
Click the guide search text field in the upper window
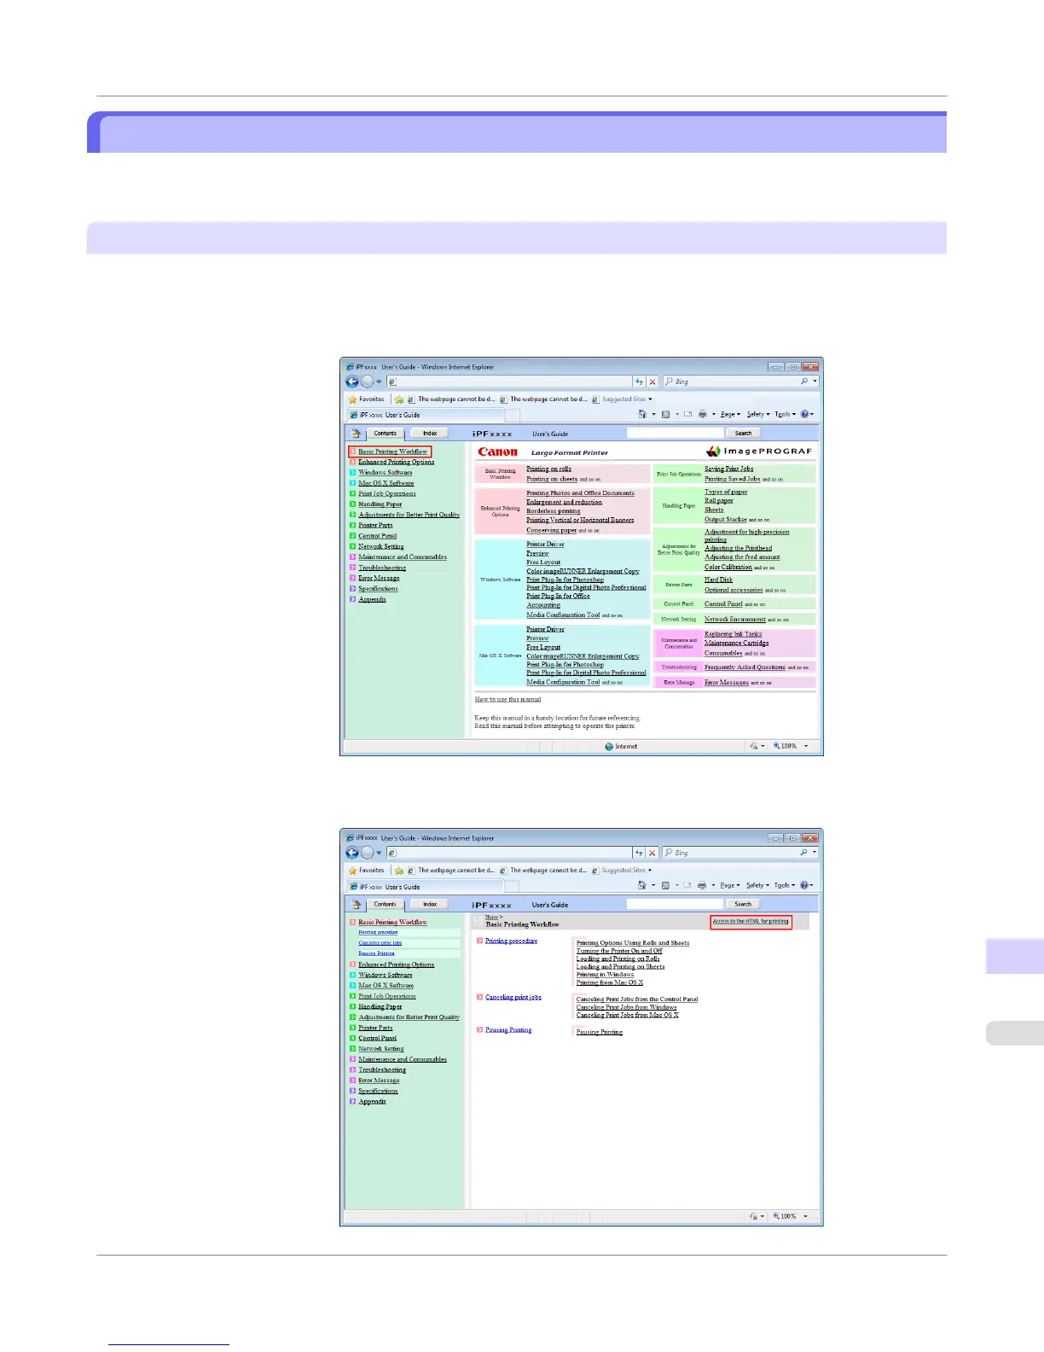[675, 434]
